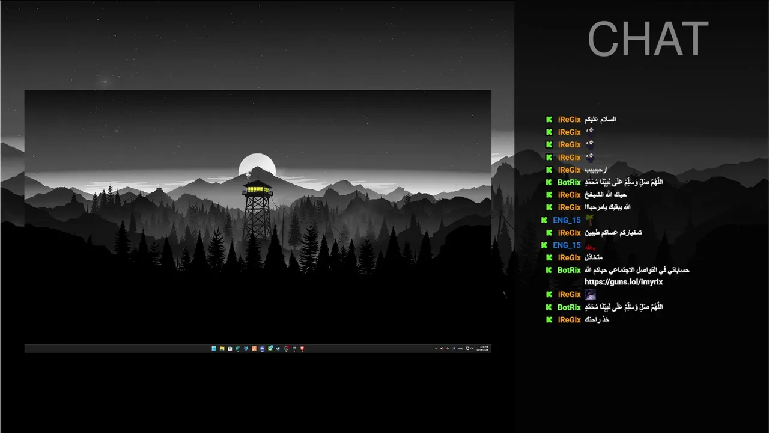This screenshot has width=769, height=433.
Task: Open the orange app icon on taskbar
Action: coord(254,348)
